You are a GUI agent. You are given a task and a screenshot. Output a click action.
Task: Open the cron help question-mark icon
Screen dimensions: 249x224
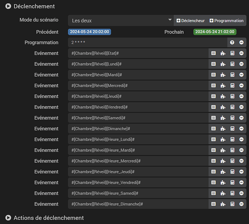coord(232,43)
